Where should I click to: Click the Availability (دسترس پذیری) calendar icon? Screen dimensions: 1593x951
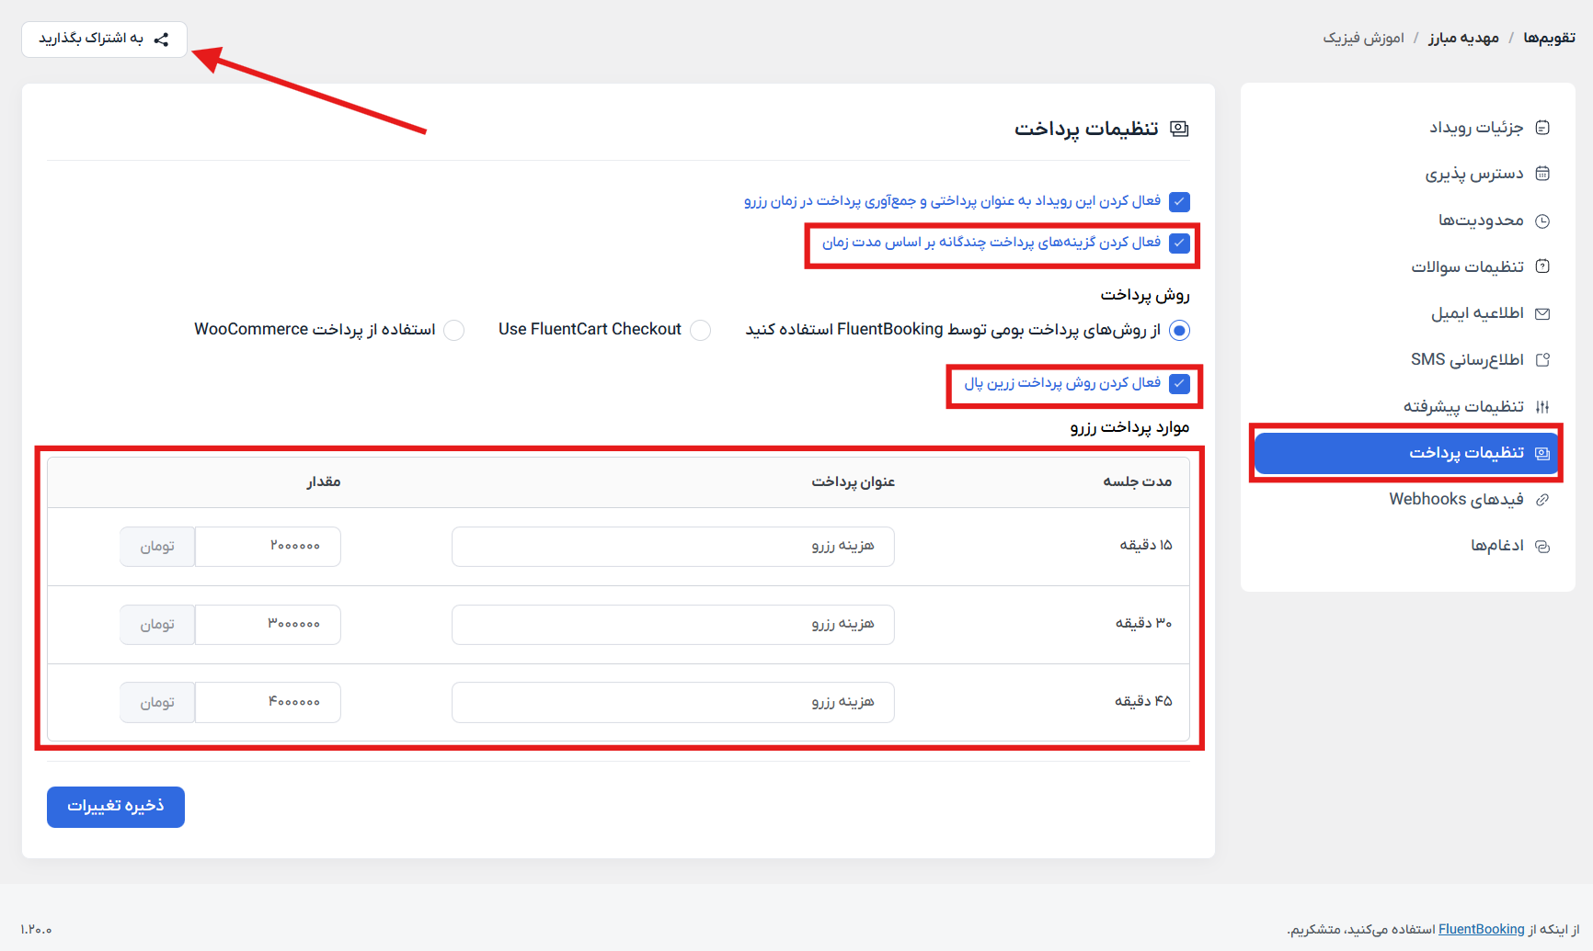1542,174
